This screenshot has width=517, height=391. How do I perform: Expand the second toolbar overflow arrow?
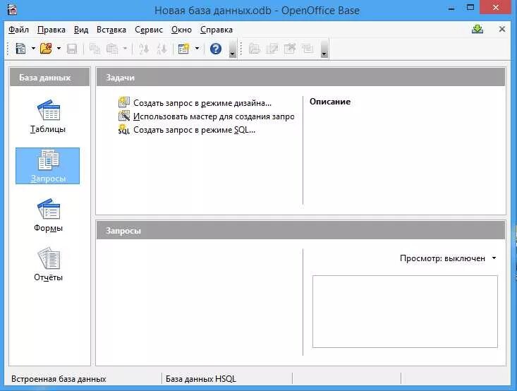[324, 49]
